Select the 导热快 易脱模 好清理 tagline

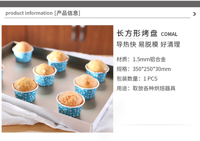(148, 44)
